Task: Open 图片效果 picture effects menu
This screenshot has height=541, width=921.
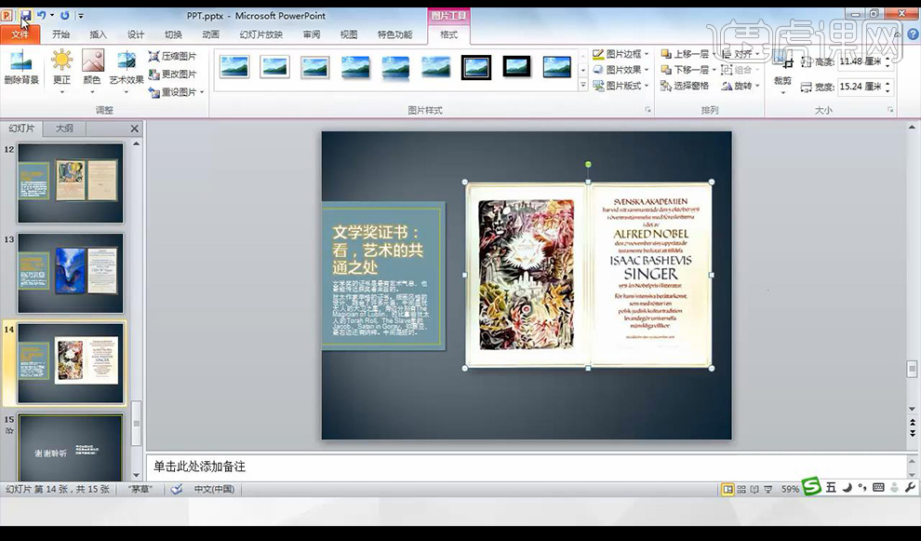Action: 621,70
